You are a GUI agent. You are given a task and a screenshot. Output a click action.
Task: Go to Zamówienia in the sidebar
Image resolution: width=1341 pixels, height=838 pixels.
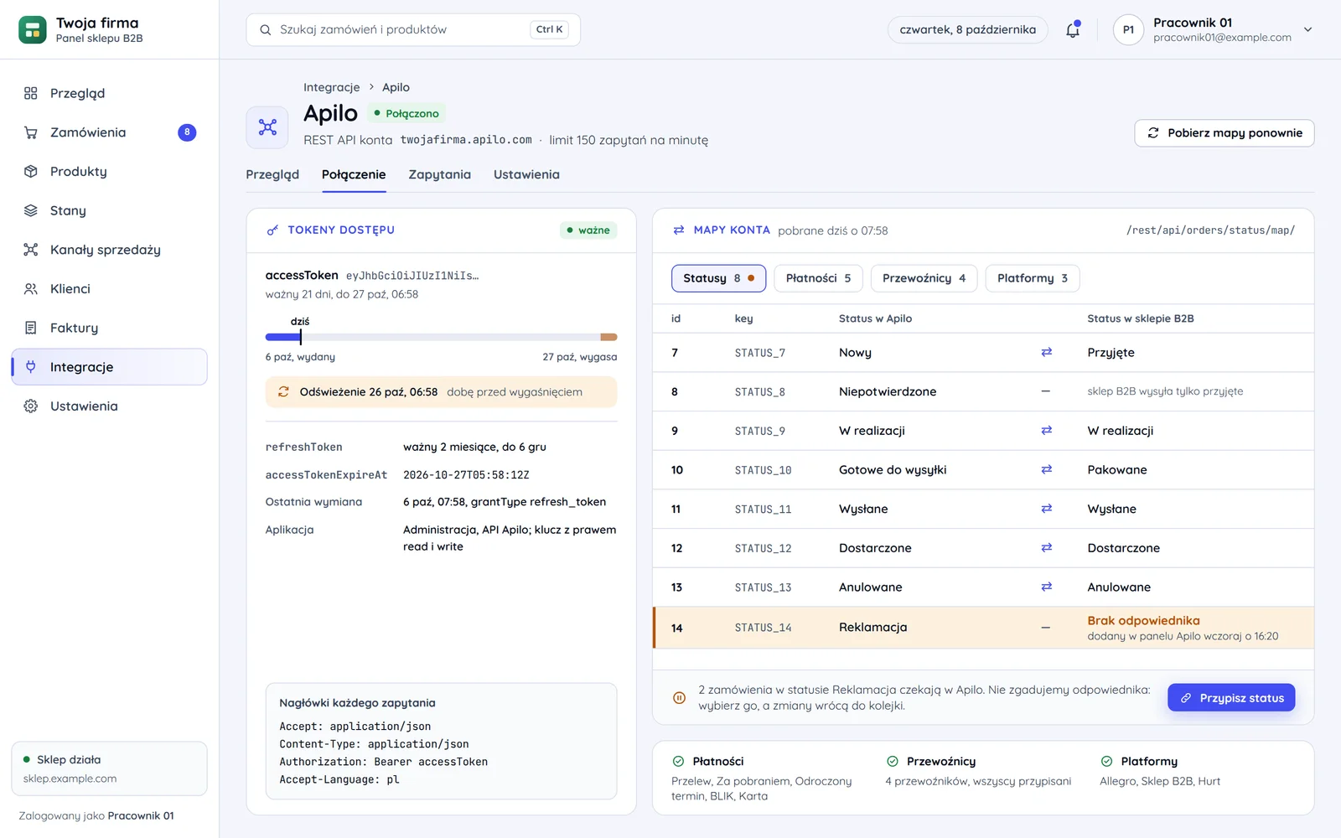109,132
